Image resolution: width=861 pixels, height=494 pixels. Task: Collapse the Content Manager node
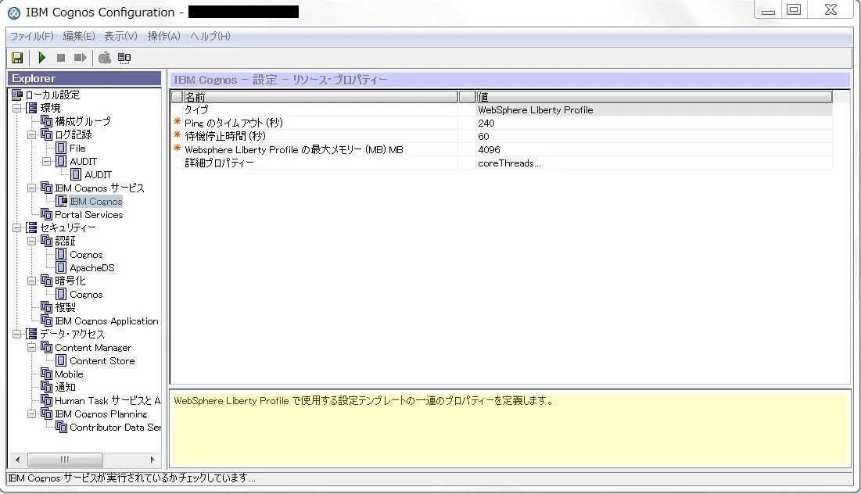point(31,348)
